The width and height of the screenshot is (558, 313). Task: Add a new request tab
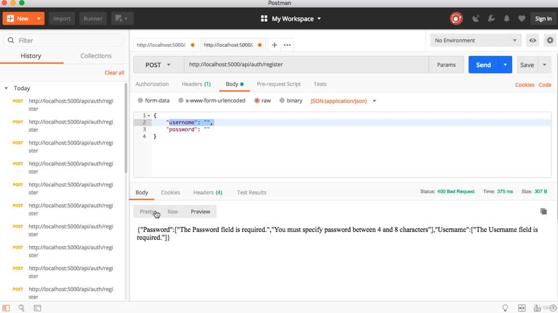pos(275,45)
